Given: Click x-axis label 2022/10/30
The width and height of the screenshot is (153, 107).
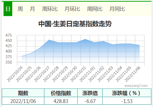Looking at the screenshot, I should pyautogui.click(x=69, y=74).
